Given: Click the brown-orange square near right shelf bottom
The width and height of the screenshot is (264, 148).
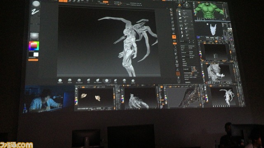Looking at the screenshot, I should tap(178, 74).
